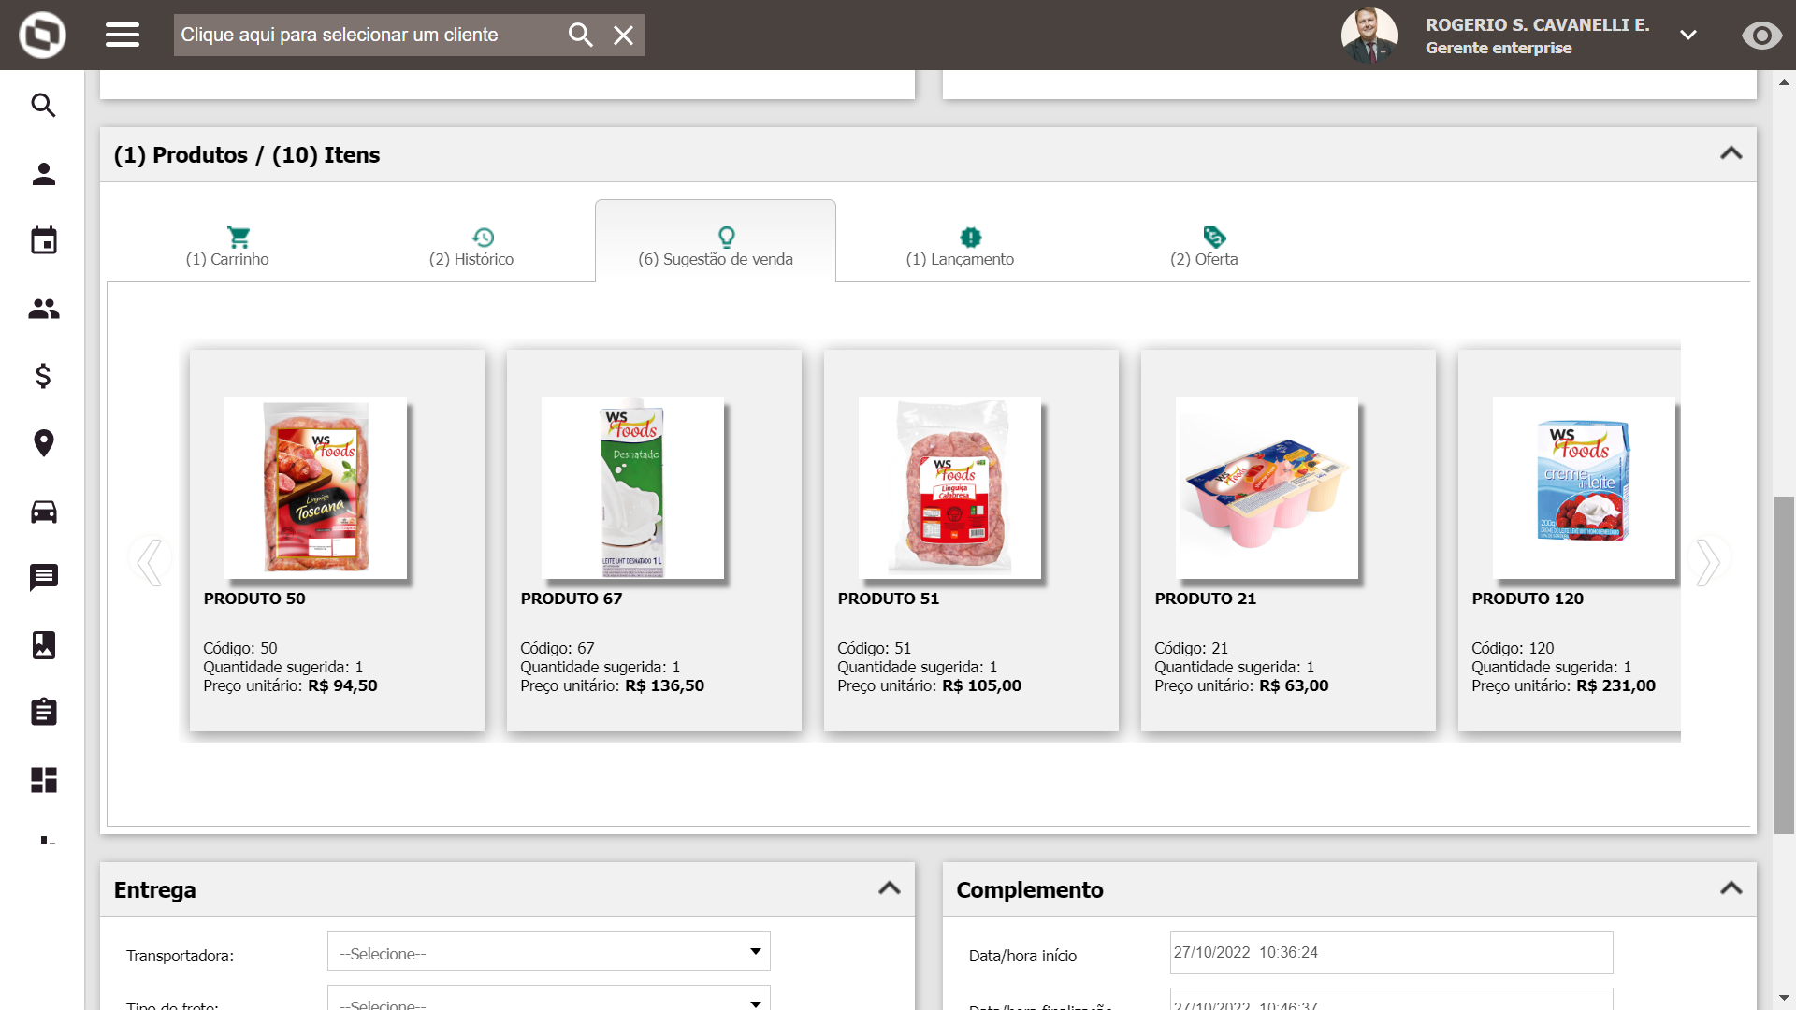
Task: Open the dollar sign financial icon
Action: [43, 376]
